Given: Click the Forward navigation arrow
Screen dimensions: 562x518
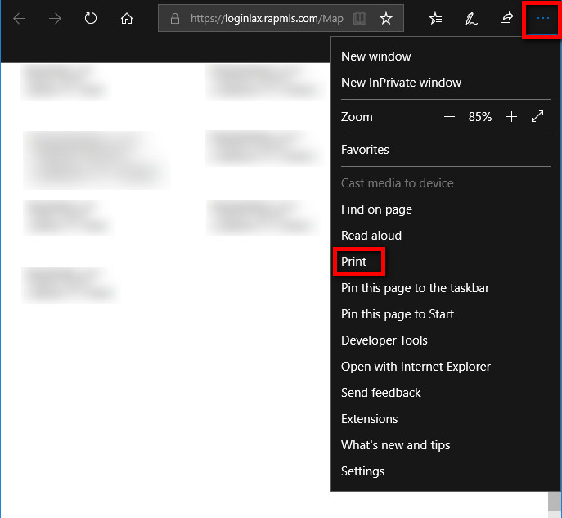Looking at the screenshot, I should (x=55, y=18).
